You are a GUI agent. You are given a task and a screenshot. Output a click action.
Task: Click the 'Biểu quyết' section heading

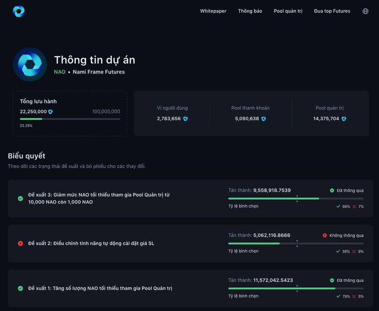pos(27,155)
